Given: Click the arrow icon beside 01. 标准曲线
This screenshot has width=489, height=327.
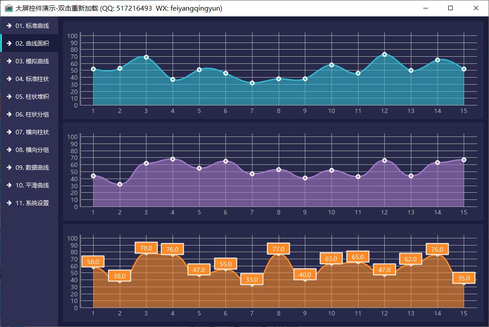Looking at the screenshot, I should pyautogui.click(x=9, y=26).
